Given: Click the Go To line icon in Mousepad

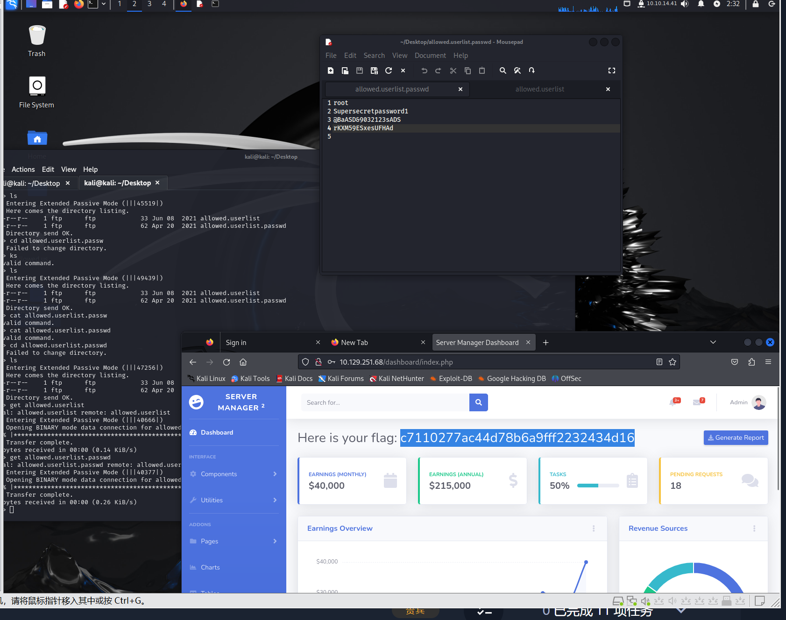Looking at the screenshot, I should coord(531,70).
